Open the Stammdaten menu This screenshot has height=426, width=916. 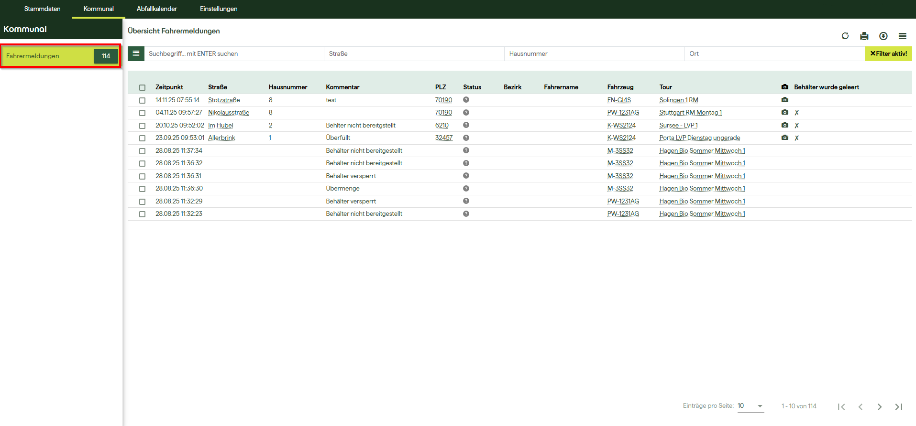pos(42,9)
